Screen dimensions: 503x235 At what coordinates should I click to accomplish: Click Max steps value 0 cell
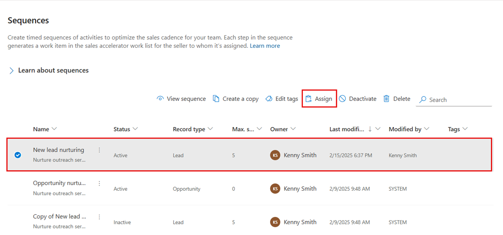pyautogui.click(x=233, y=189)
